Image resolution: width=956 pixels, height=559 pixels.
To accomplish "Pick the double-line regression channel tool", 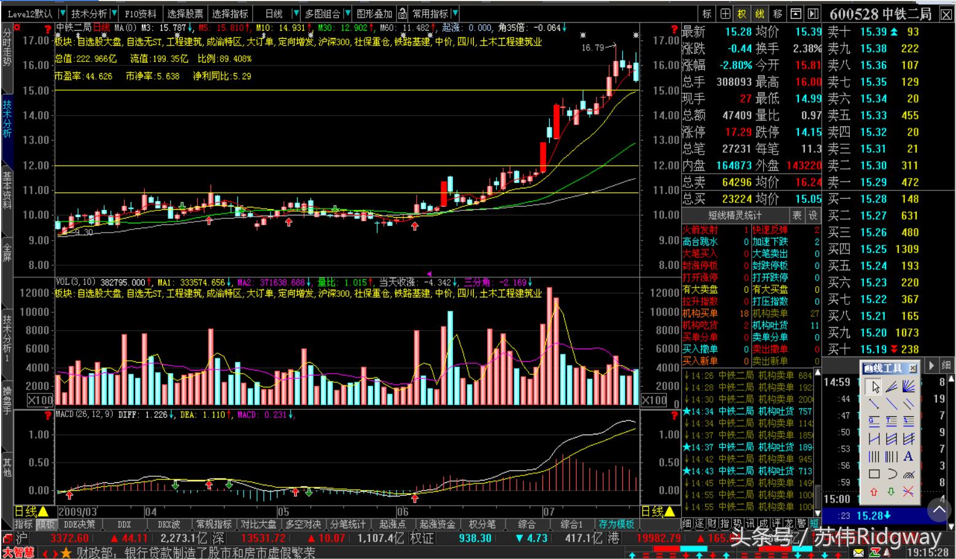I will point(892,439).
